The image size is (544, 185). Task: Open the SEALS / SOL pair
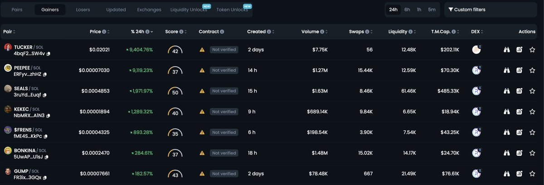pyautogui.click(x=26, y=88)
